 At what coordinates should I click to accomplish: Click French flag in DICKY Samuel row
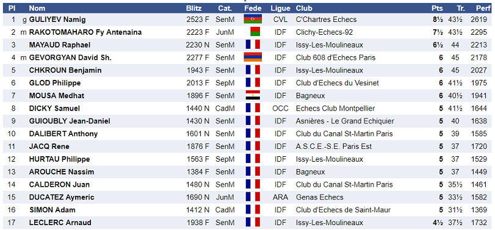pyautogui.click(x=253, y=108)
